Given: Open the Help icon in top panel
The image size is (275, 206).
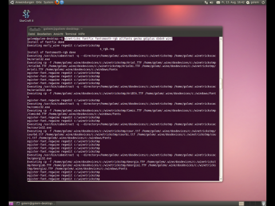Looking at the screenshot, I should tap(62, 2).
